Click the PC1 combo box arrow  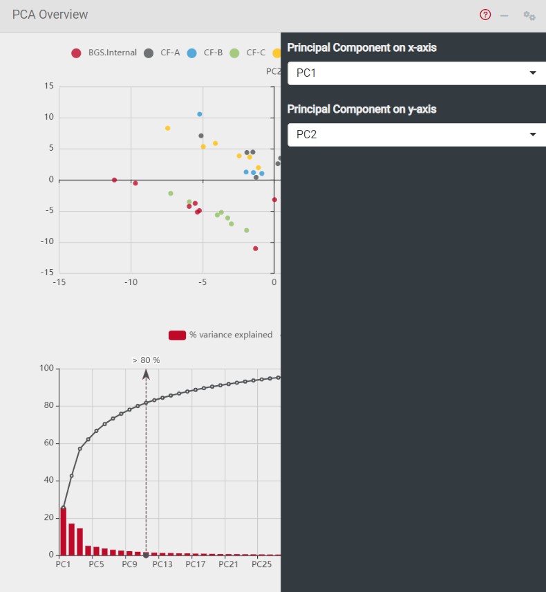[532, 73]
